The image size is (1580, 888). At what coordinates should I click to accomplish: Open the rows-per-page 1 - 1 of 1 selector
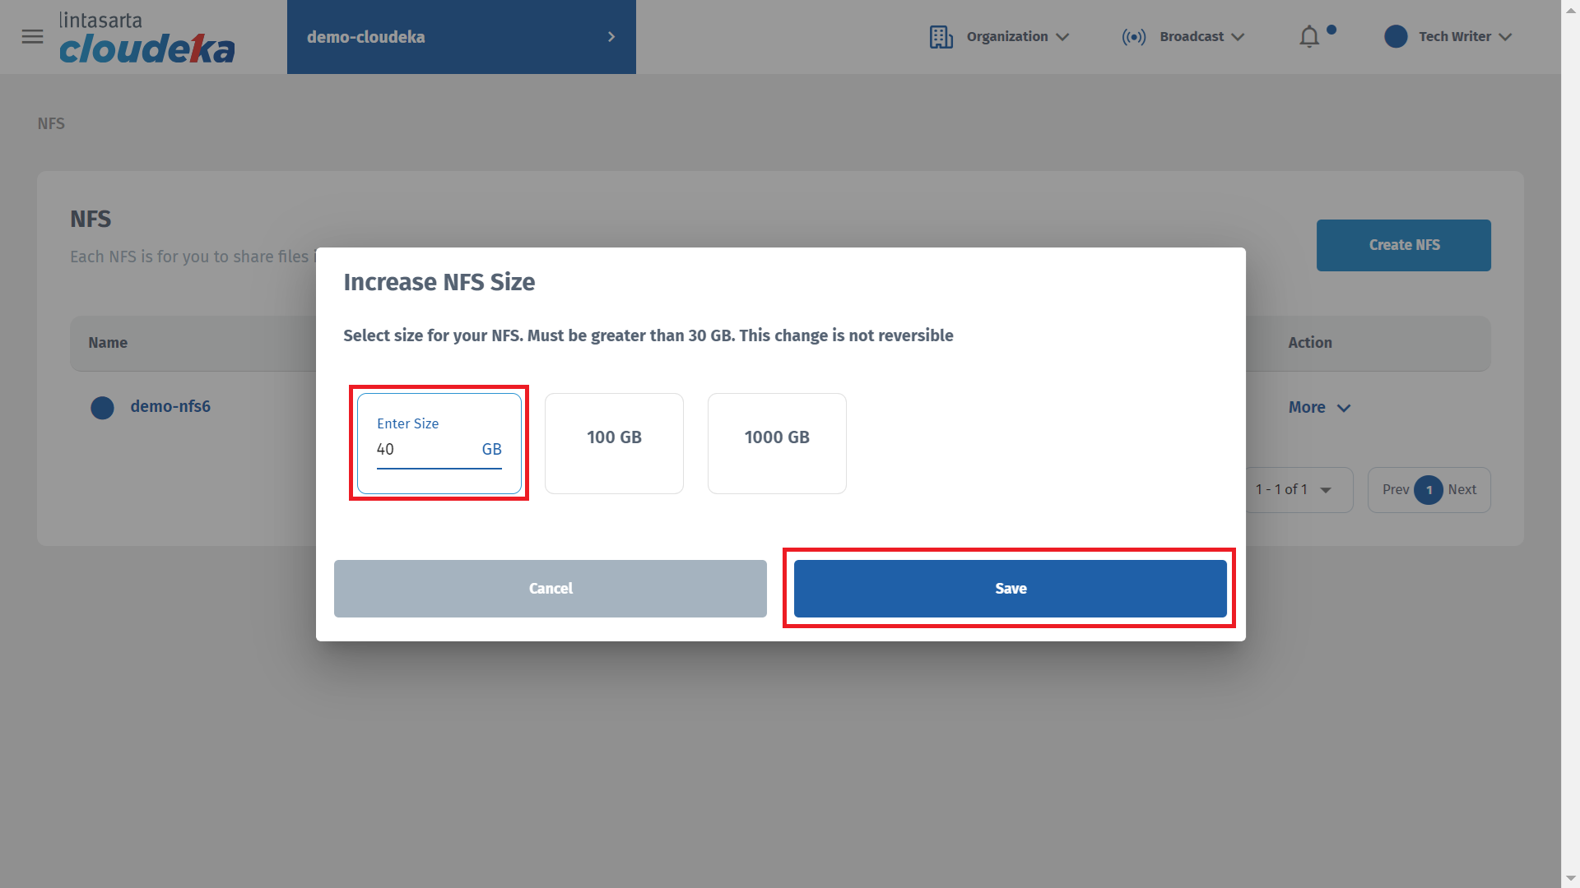(x=1294, y=490)
